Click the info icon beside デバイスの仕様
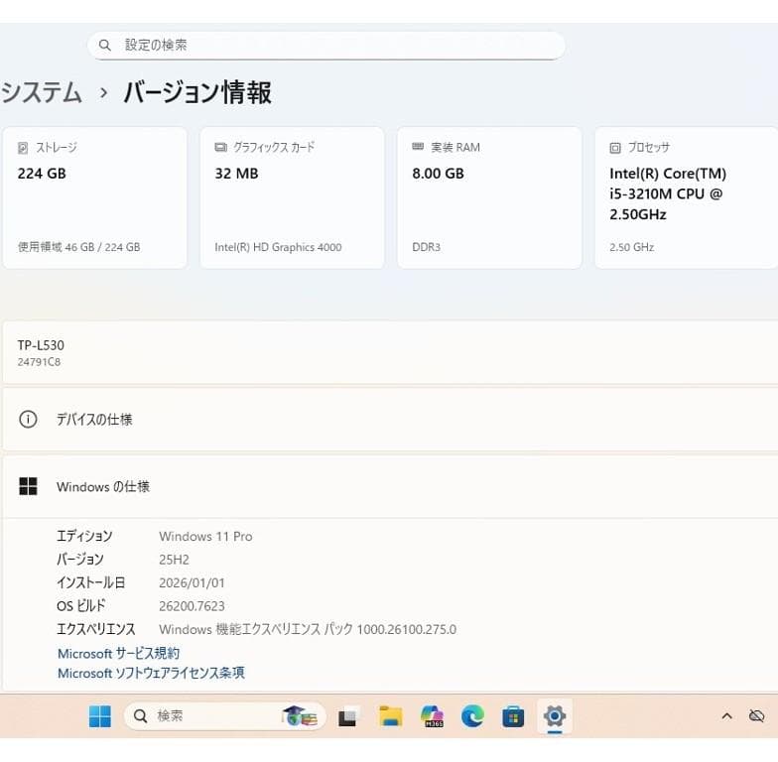Viewport: 778px width, 762px height. [x=28, y=419]
